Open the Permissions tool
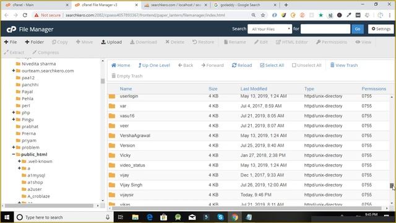Image resolution: width=396 pixels, height=223 pixels. point(332,42)
